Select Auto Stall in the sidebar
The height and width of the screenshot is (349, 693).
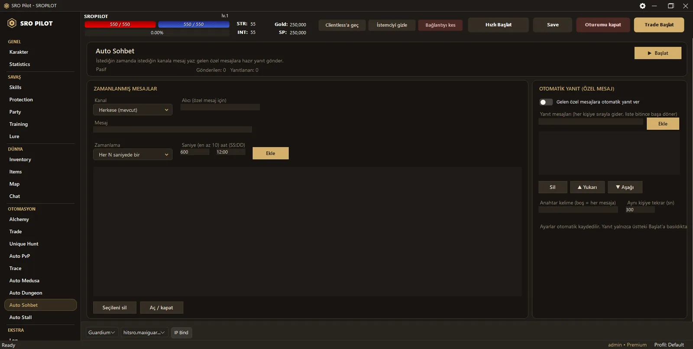(x=20, y=317)
